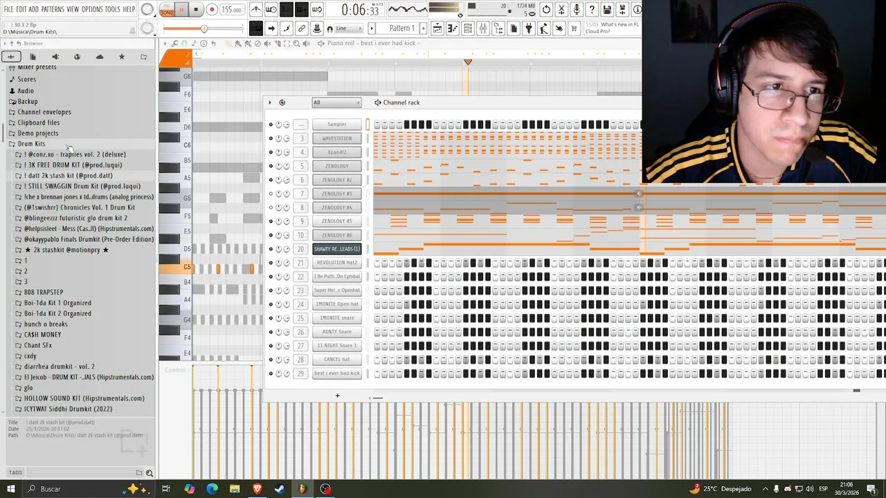This screenshot has height=498, width=886.
Task: Select the Browser files document tab icon
Action: [x=33, y=57]
